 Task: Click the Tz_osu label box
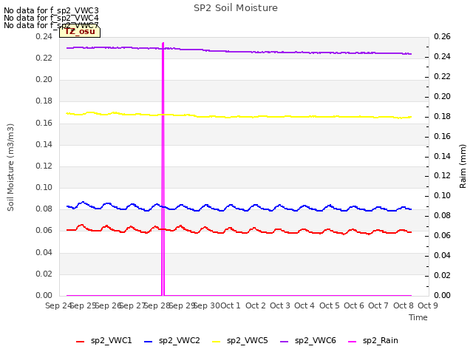coord(80,31)
